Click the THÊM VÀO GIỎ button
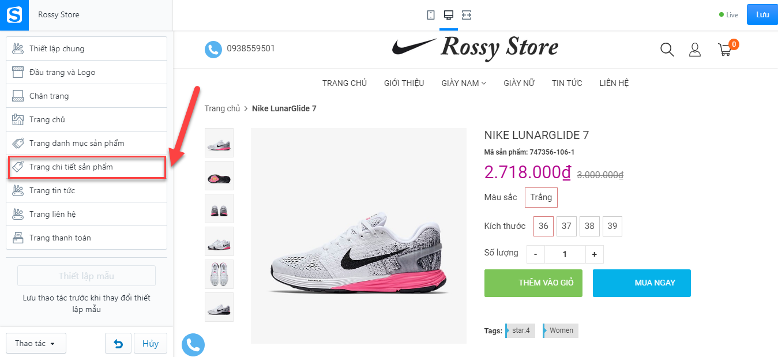This screenshot has width=778, height=357. (x=533, y=283)
